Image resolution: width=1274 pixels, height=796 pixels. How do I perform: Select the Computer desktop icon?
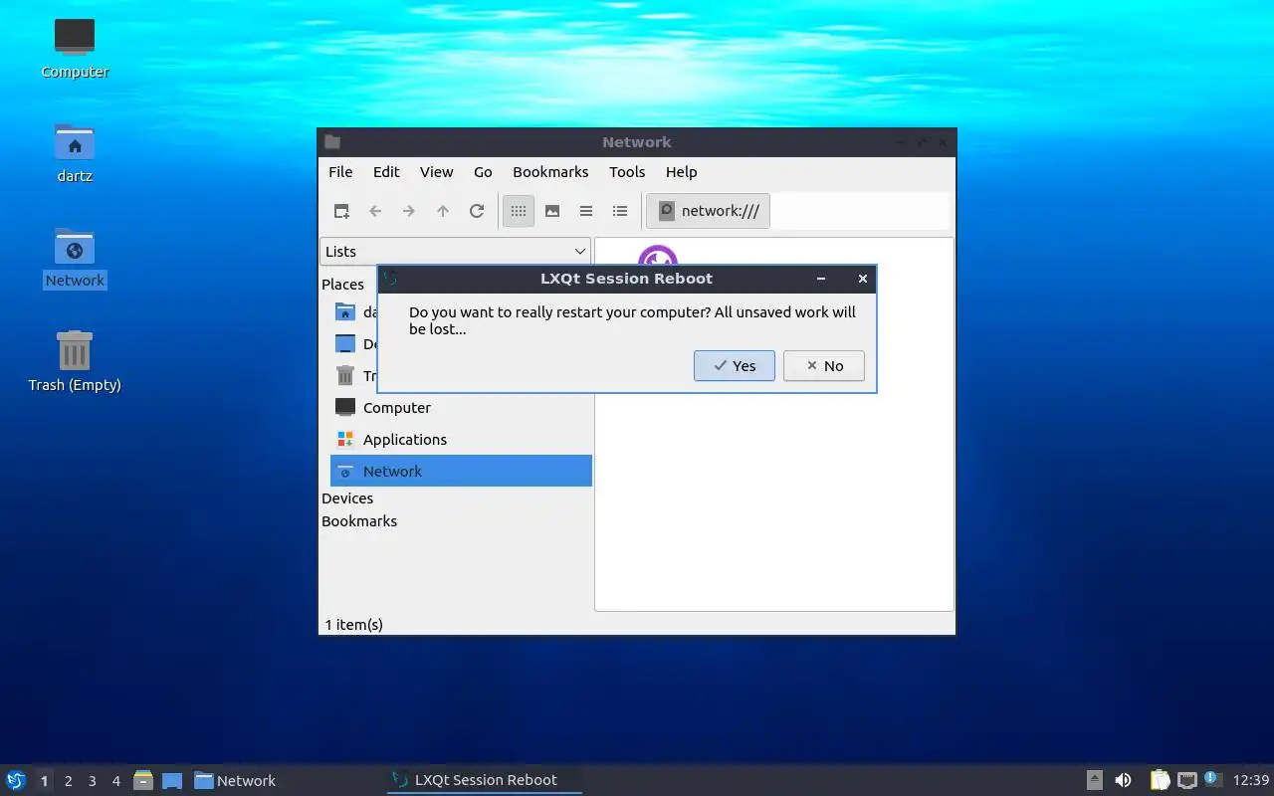75,49
